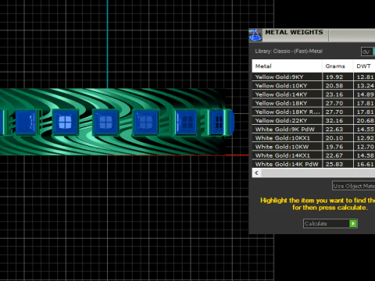Click the 25.83 grams value
Screen dimensions: 375x281
tap(334, 164)
